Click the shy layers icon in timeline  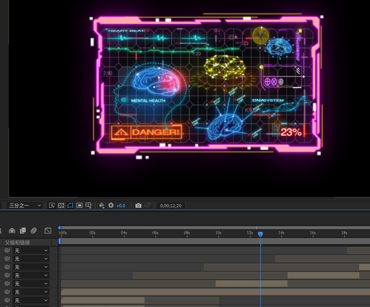12,230
